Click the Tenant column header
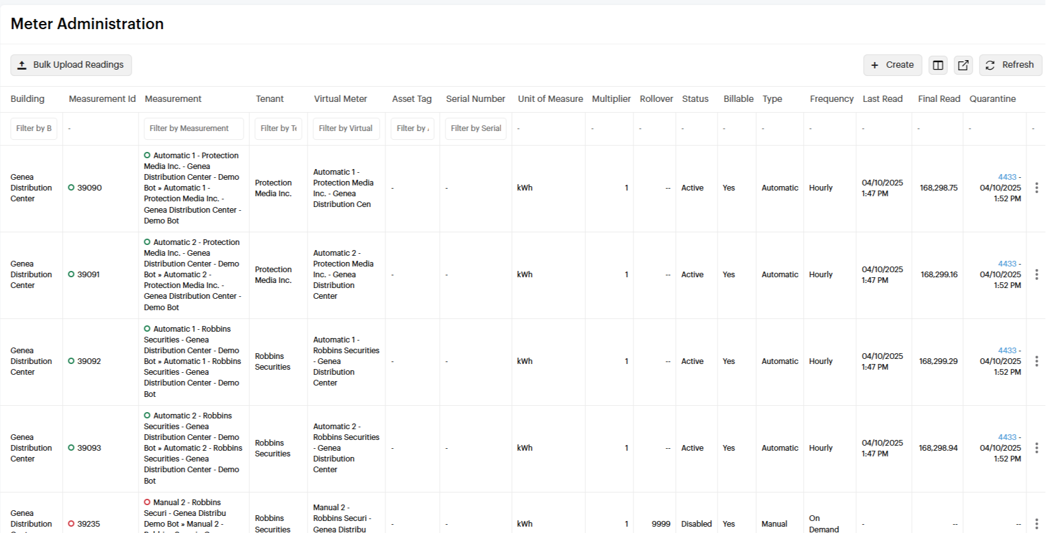The height and width of the screenshot is (533, 1046). [270, 99]
